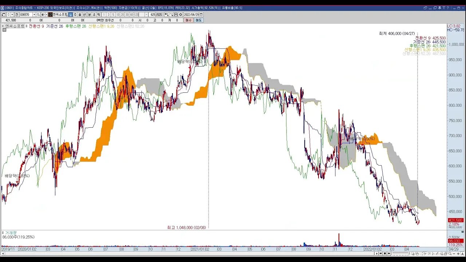Screen dimensions: 466x262
Task: Select 1 interval preset button
Action: coord(104,15)
